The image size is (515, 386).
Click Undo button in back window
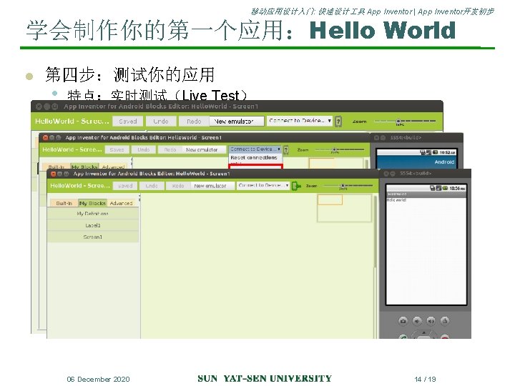click(161, 122)
